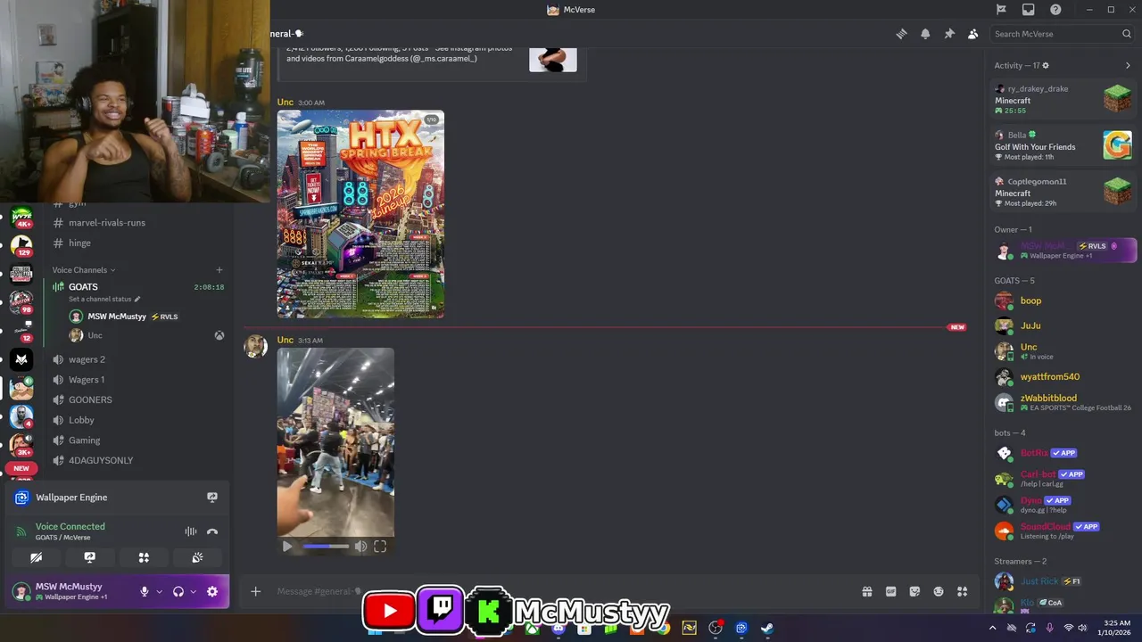Open the attachment plus button
The image size is (1142, 642).
256,591
